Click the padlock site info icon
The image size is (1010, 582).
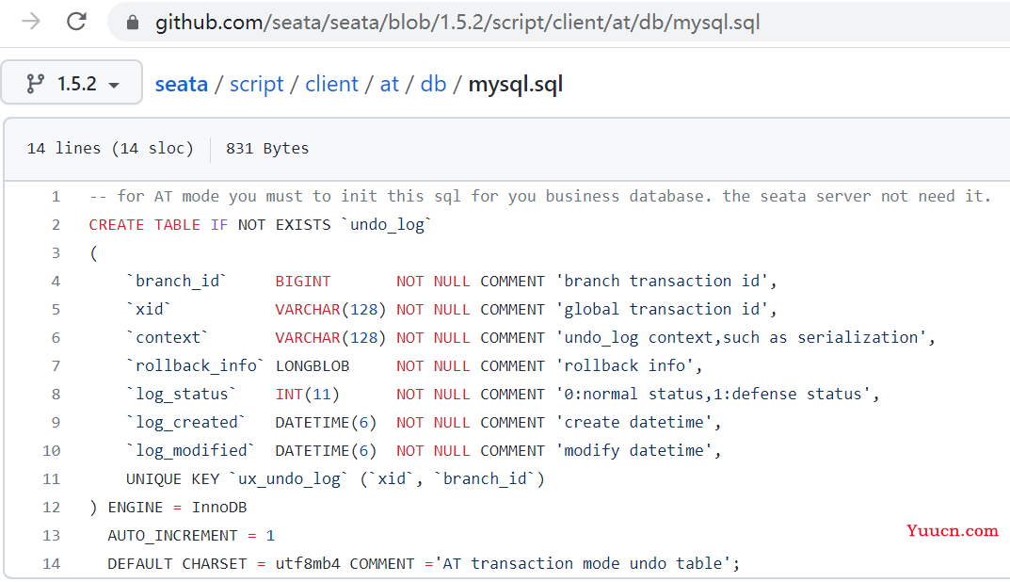pos(132,23)
